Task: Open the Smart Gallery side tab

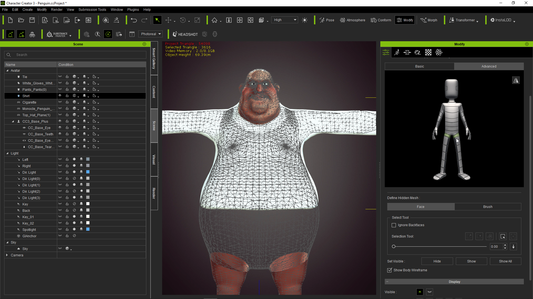Action: pos(154,58)
